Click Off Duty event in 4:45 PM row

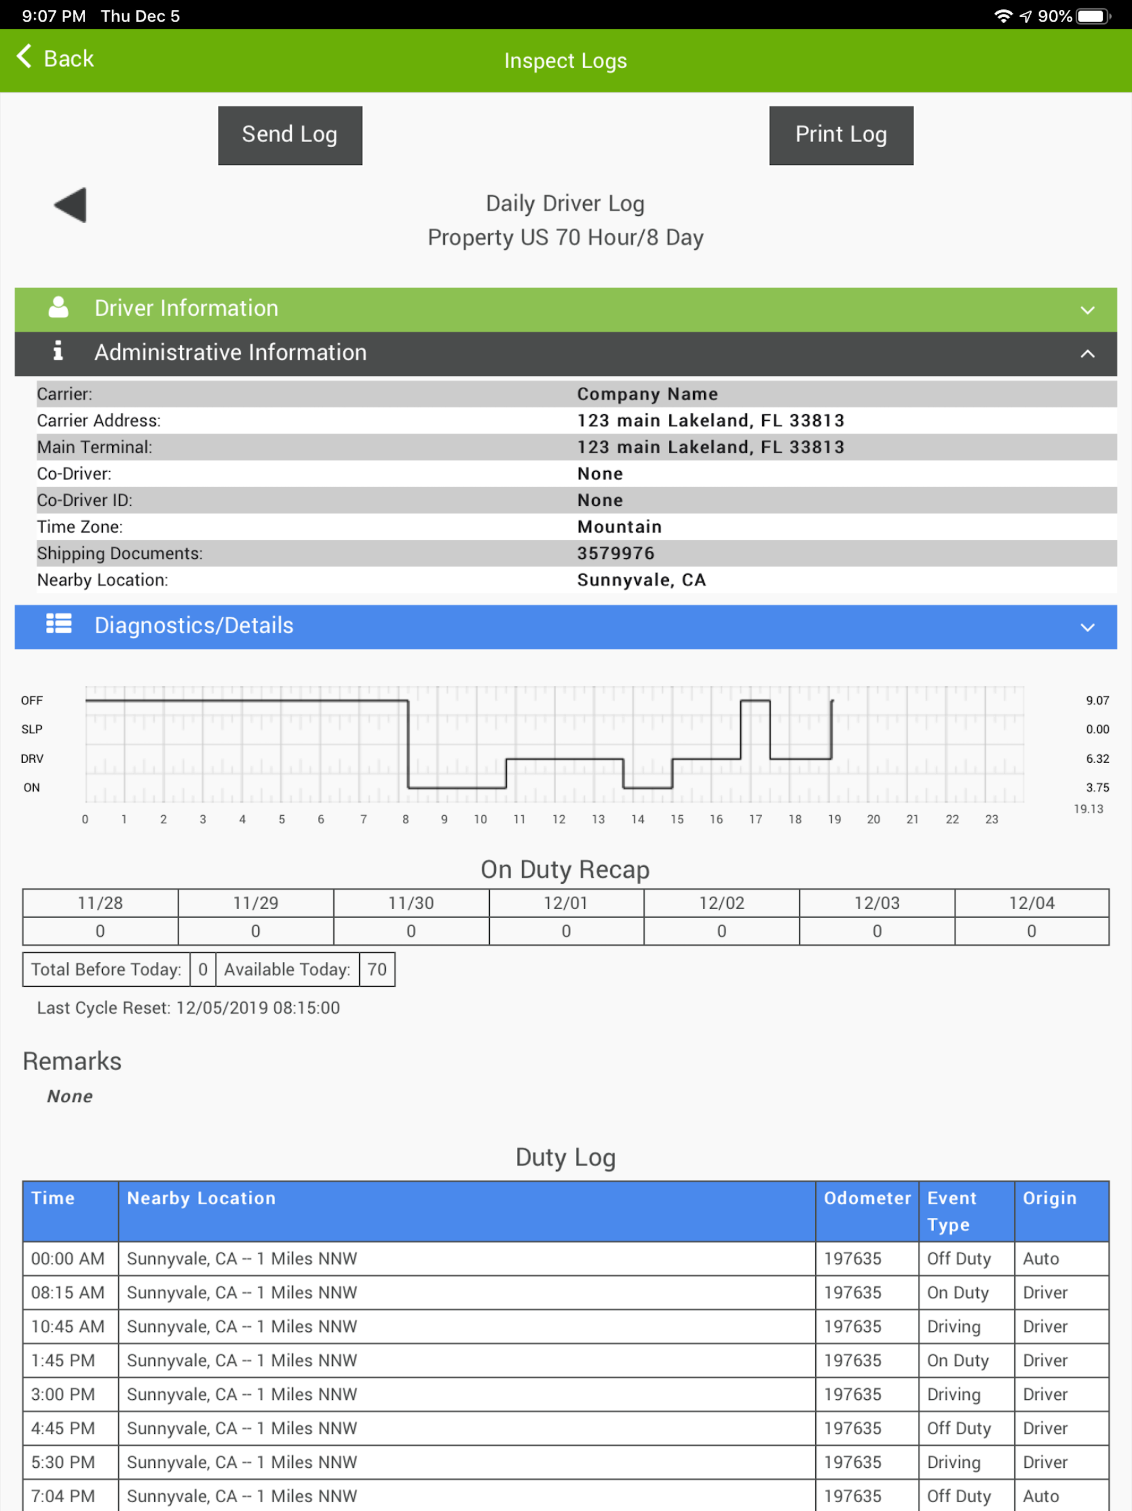[x=958, y=1429]
